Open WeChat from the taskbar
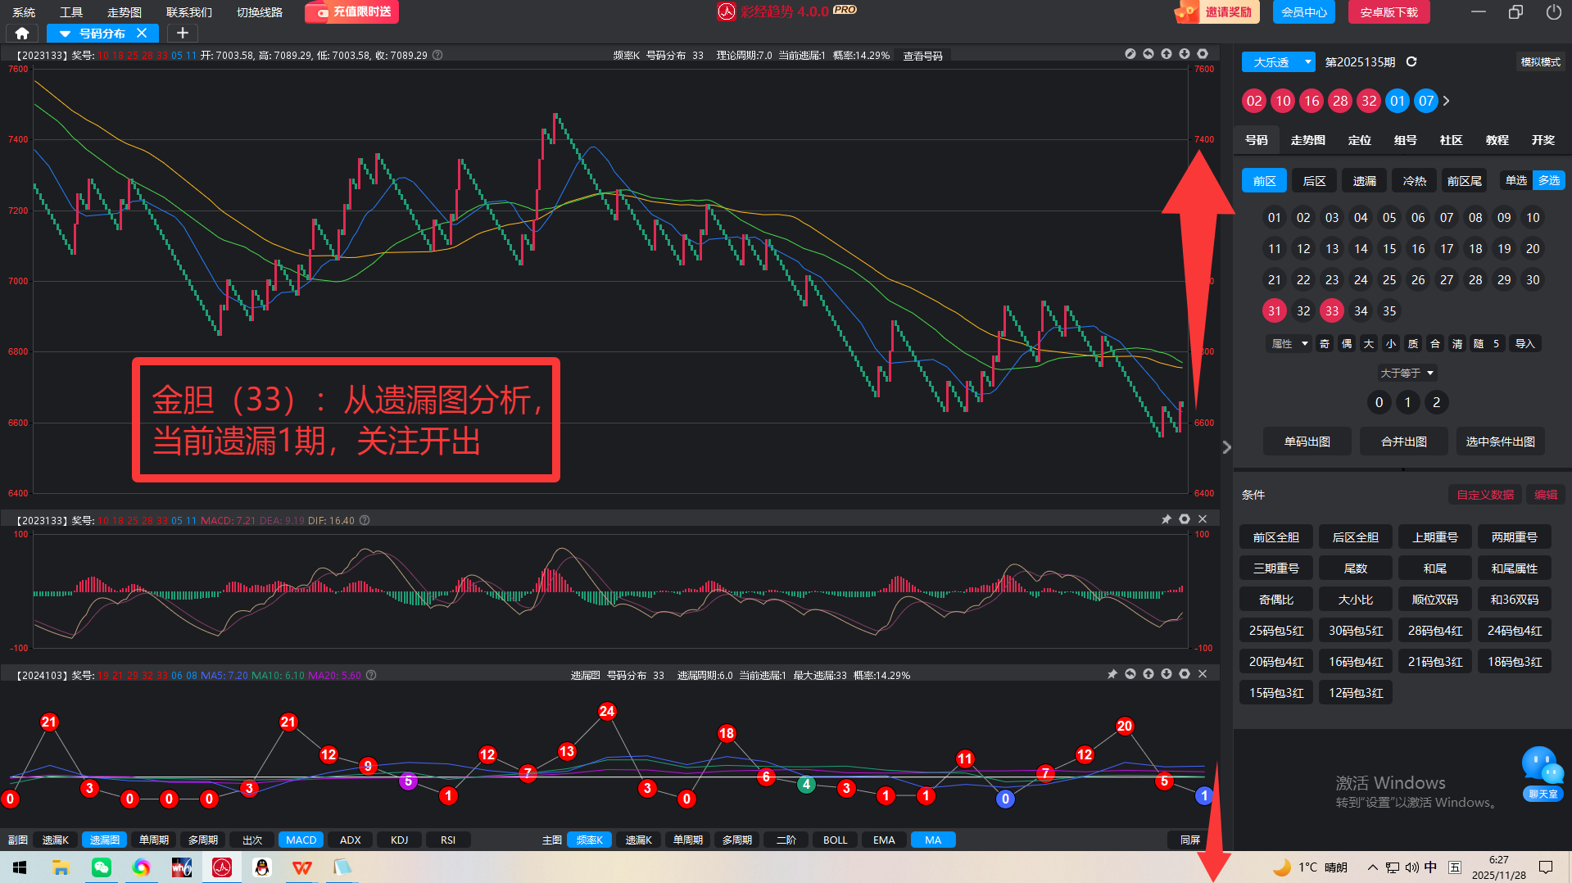The height and width of the screenshot is (883, 1572). (102, 867)
